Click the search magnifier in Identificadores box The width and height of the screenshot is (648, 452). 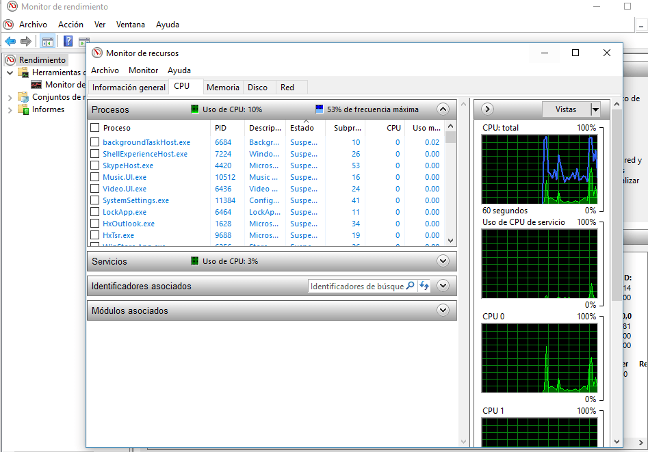click(x=411, y=287)
